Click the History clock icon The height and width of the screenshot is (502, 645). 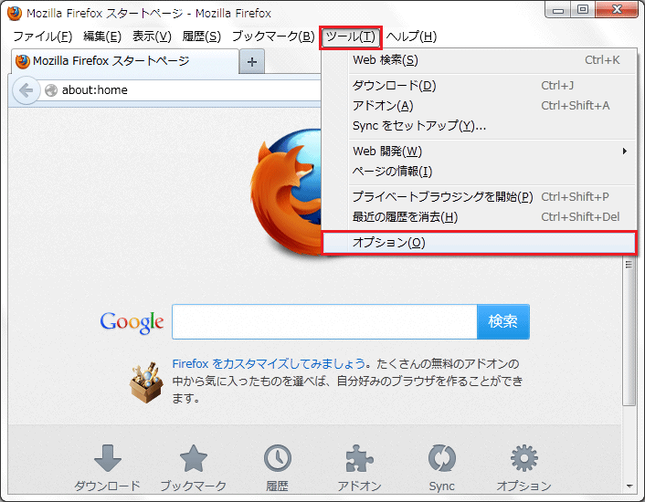pos(278,459)
